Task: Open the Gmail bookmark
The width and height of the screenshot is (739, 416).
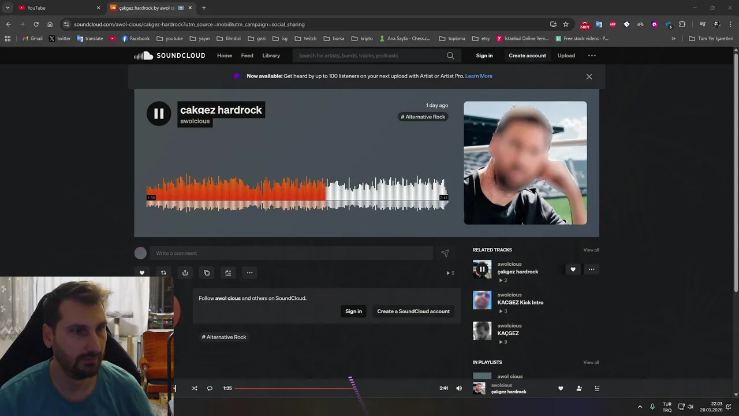Action: 32,39
